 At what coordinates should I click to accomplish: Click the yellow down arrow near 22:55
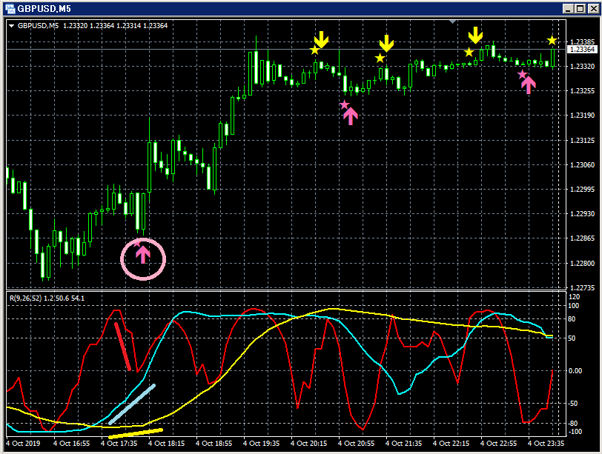(475, 35)
